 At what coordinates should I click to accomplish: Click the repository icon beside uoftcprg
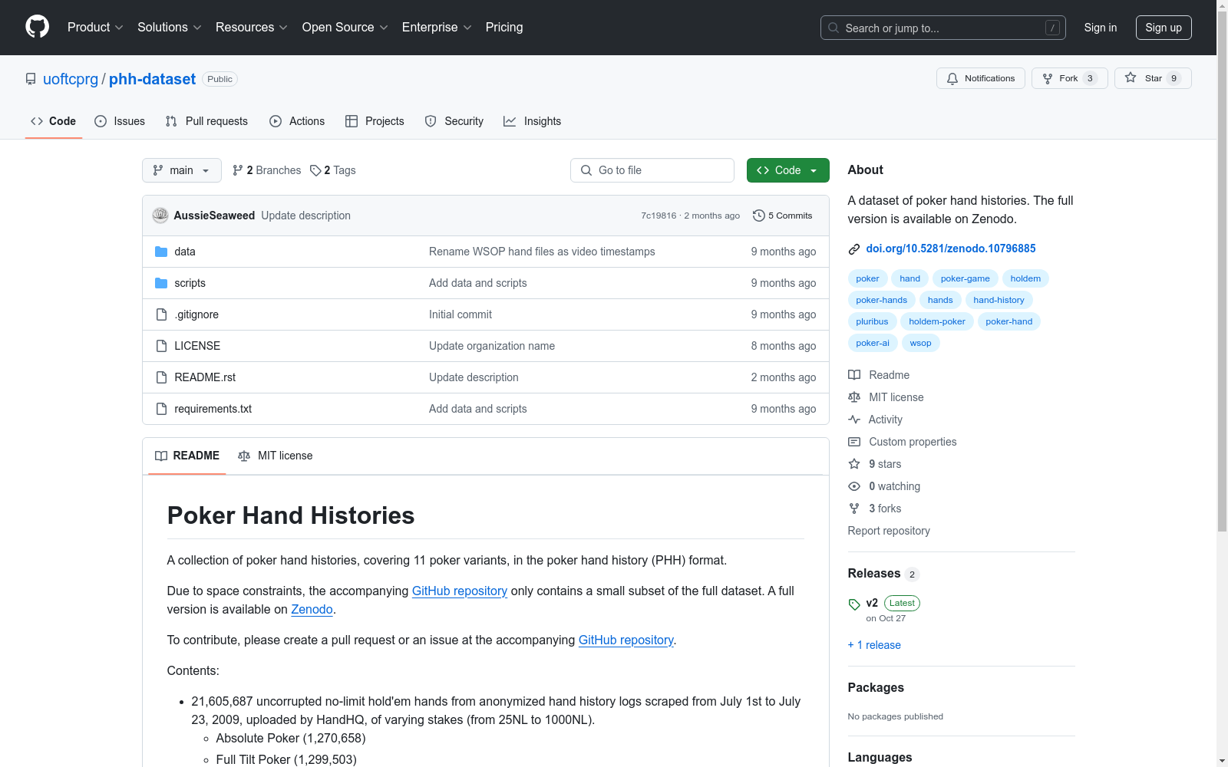coord(31,79)
